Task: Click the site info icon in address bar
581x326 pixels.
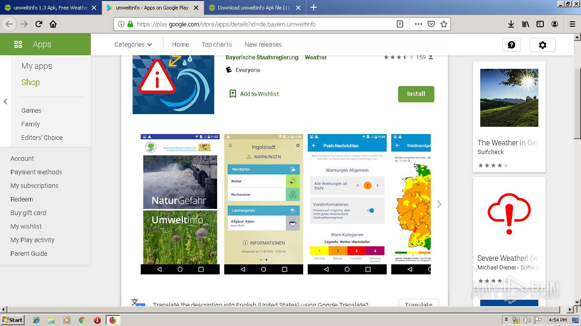Action: tap(121, 24)
